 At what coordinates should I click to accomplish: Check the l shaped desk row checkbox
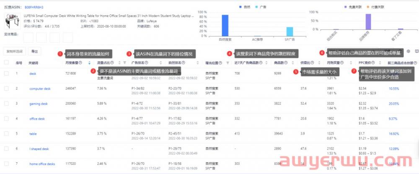[x=6, y=149]
